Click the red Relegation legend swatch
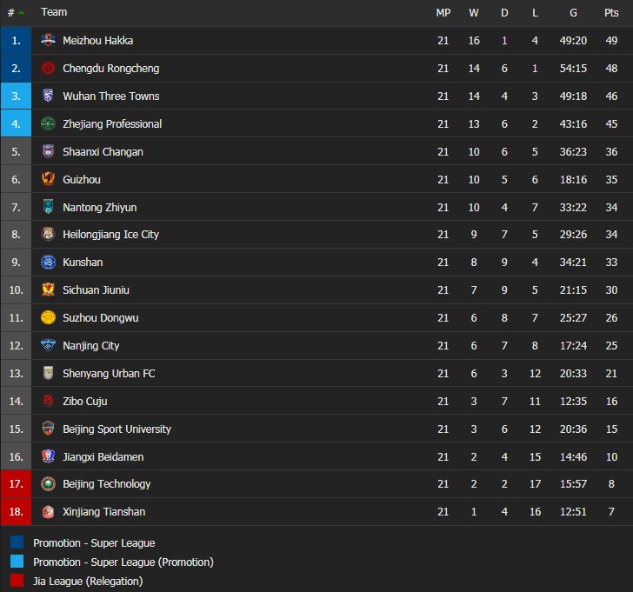The image size is (633, 592). point(17,582)
